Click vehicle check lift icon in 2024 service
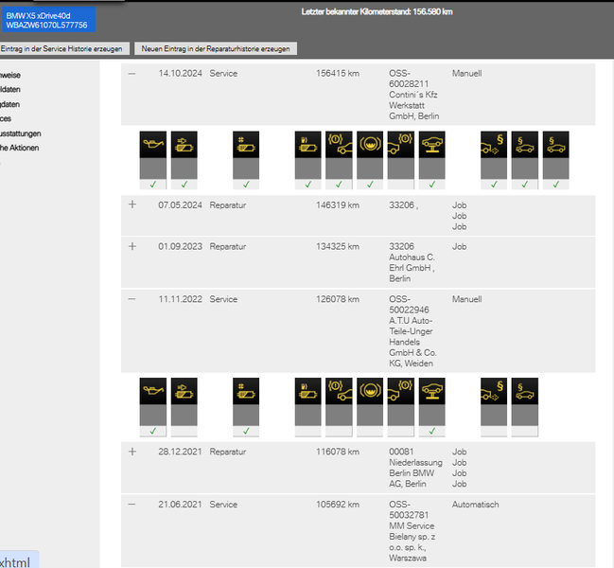 click(431, 145)
